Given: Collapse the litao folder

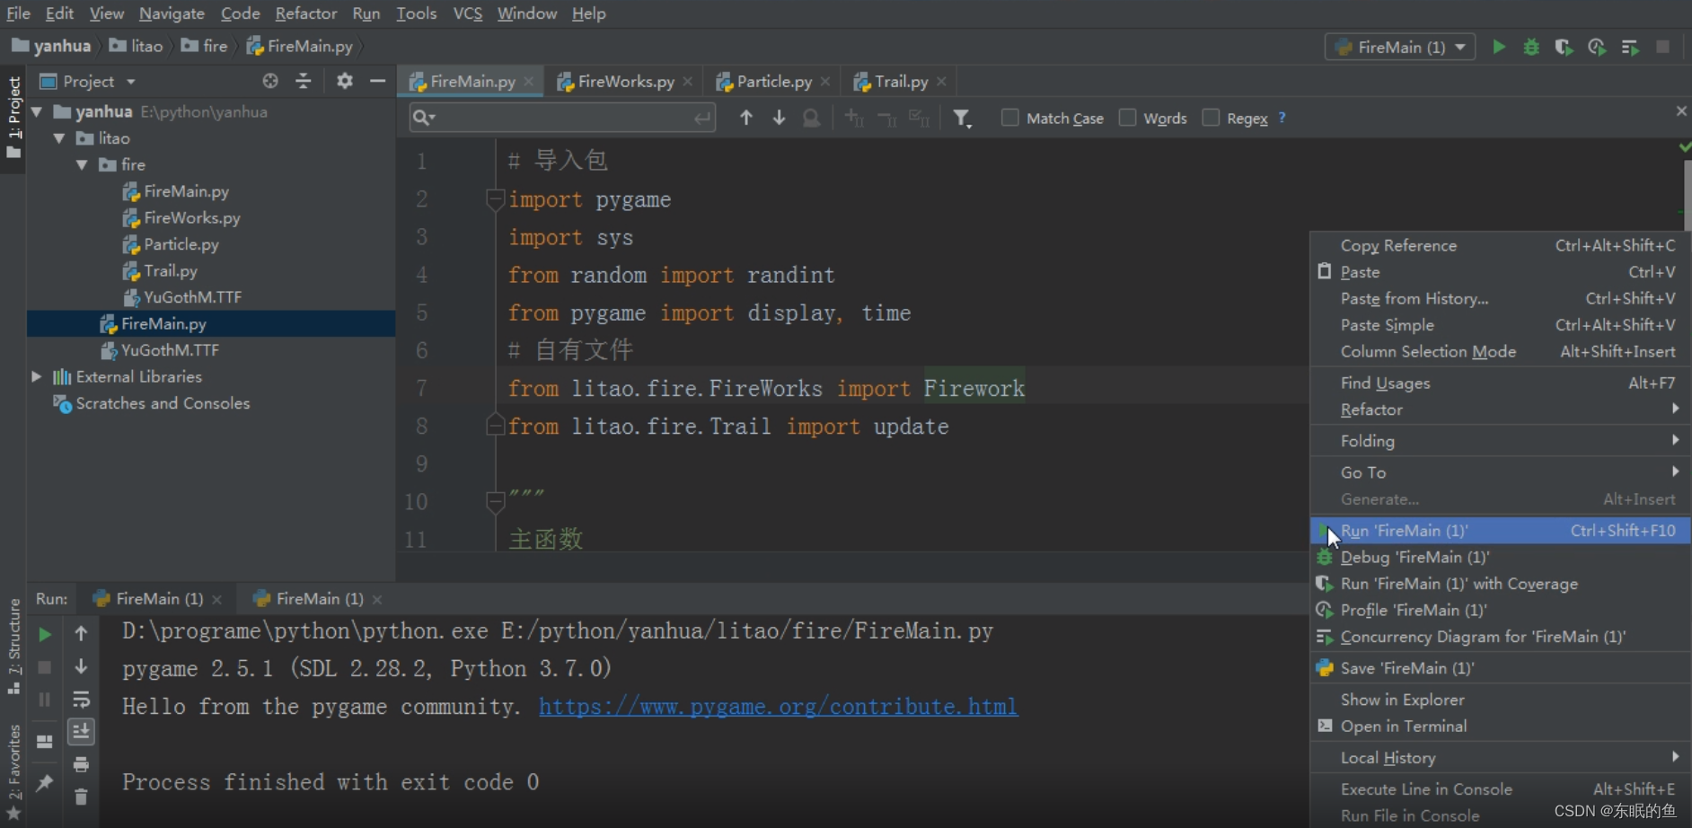Looking at the screenshot, I should coord(59,138).
